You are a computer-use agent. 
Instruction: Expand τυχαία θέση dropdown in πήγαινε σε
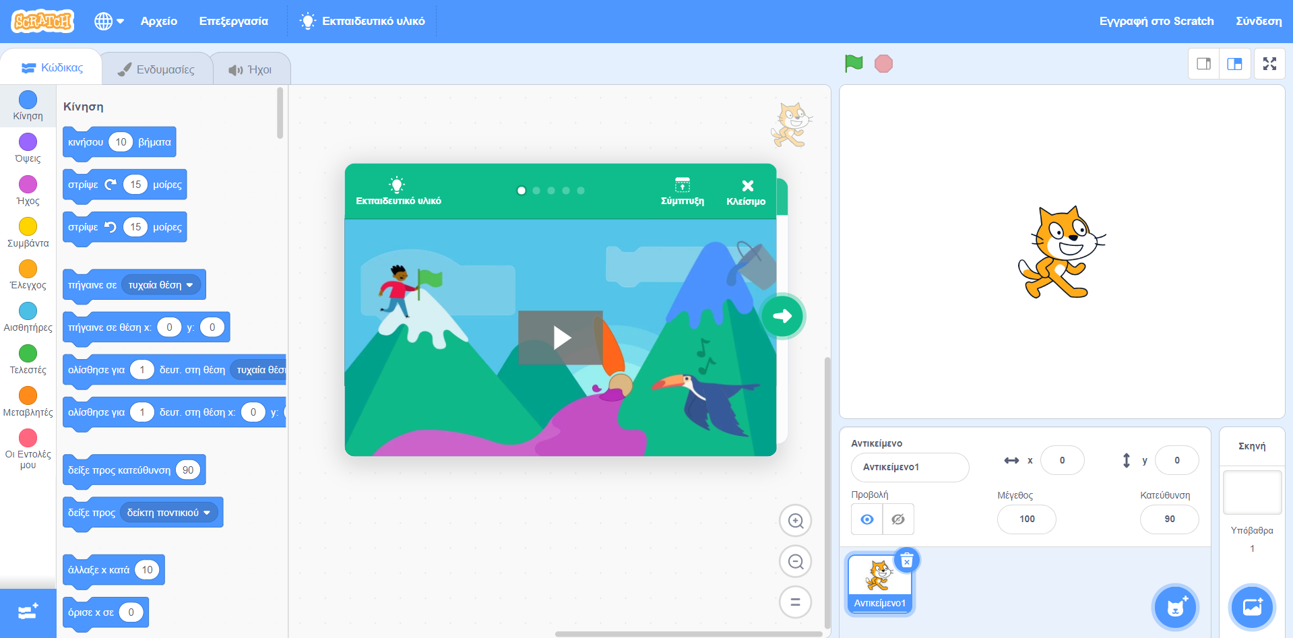coord(162,285)
